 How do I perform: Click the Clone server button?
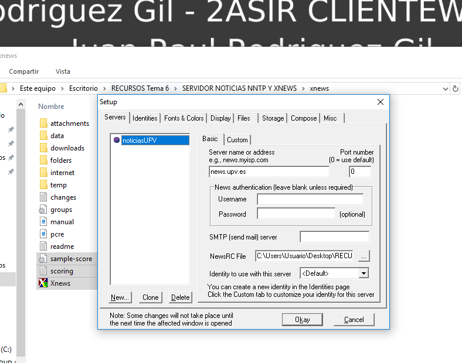tap(151, 297)
